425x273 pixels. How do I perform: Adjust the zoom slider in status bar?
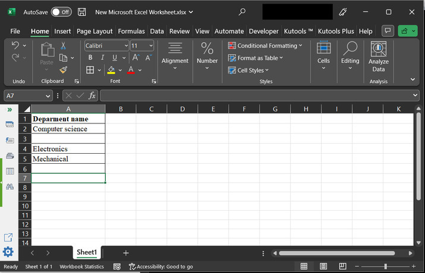(386, 266)
